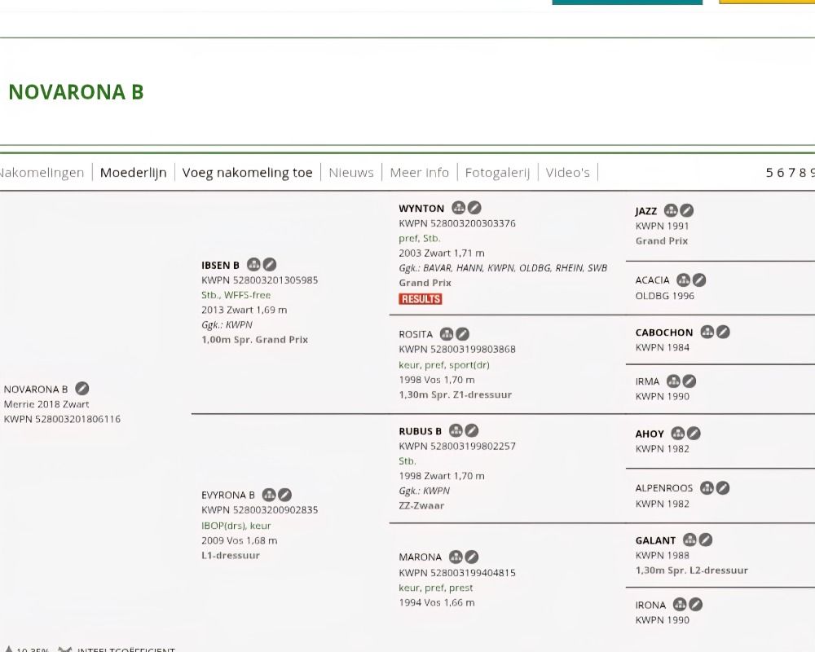The image size is (815, 652).
Task: Select the Nakomelingen tab
Action: [42, 172]
